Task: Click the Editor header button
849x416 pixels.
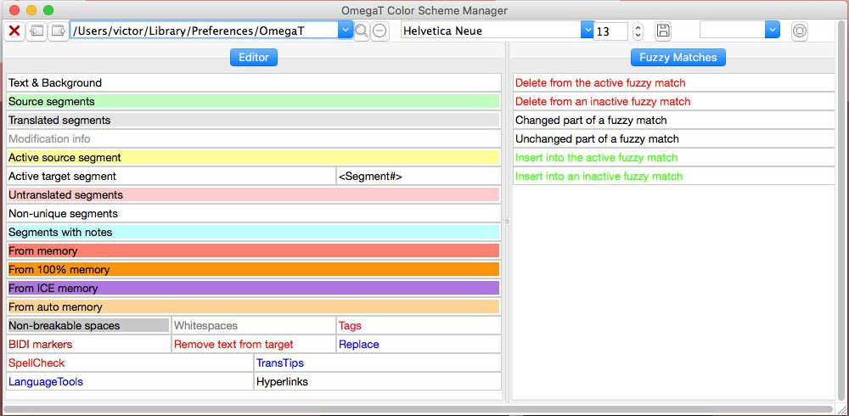Action: coord(253,58)
